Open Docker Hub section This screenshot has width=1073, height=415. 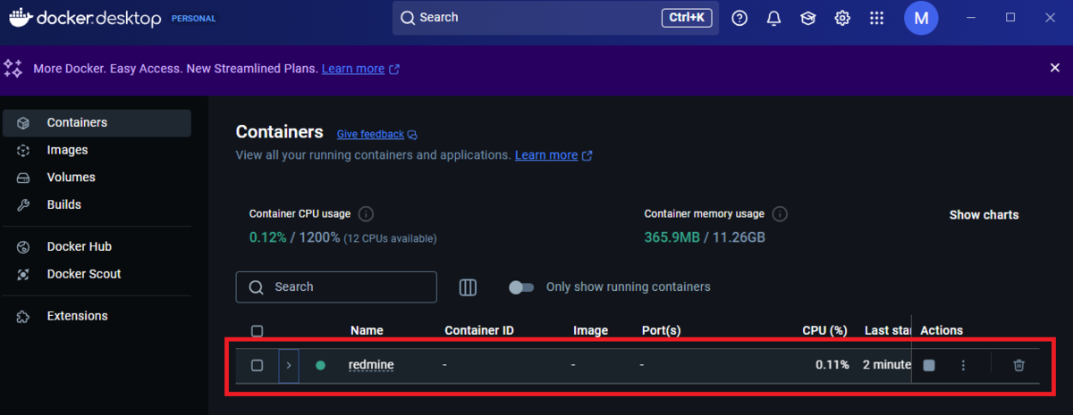click(x=96, y=247)
